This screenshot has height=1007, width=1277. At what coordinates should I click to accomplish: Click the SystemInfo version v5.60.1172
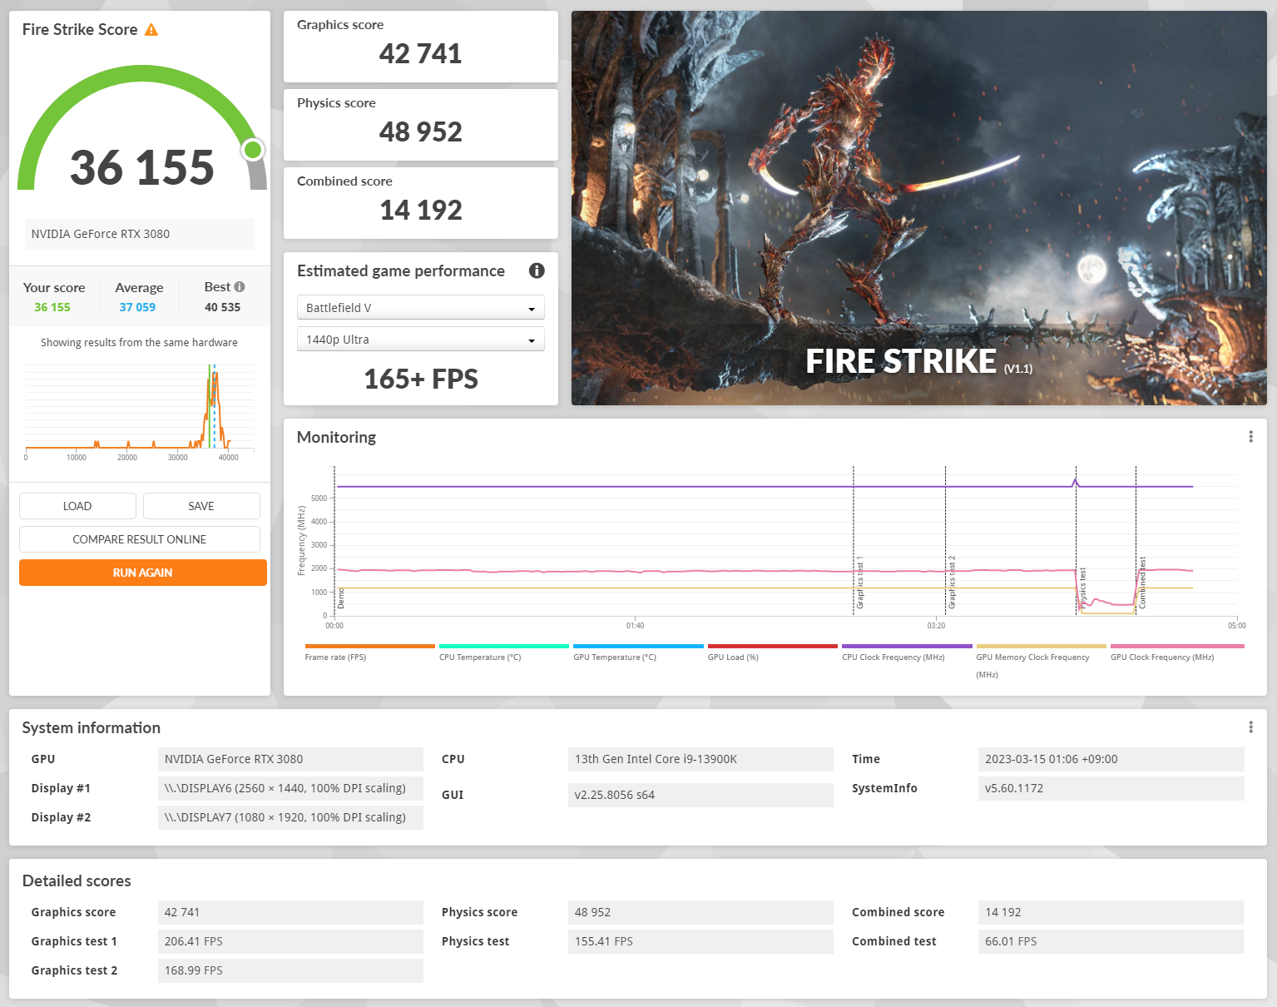1111,788
